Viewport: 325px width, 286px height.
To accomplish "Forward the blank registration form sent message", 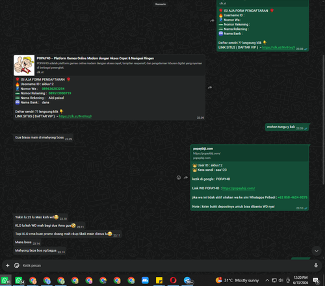I will click(x=212, y=21).
